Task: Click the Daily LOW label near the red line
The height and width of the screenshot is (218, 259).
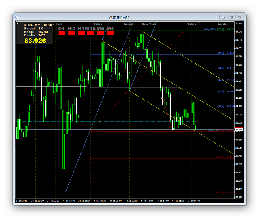Action: coord(221,130)
